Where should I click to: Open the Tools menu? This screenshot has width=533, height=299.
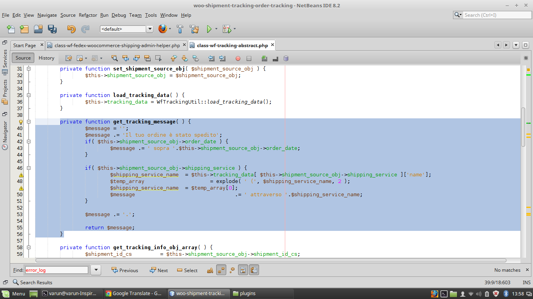151,15
